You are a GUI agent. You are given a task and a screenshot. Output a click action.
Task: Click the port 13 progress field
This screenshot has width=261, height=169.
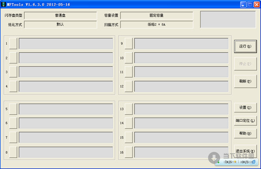coord(181,109)
